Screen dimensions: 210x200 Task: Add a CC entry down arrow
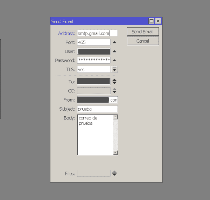click(x=114, y=92)
